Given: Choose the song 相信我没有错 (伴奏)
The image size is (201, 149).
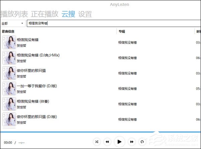Looking at the screenshot, I should [33, 101].
